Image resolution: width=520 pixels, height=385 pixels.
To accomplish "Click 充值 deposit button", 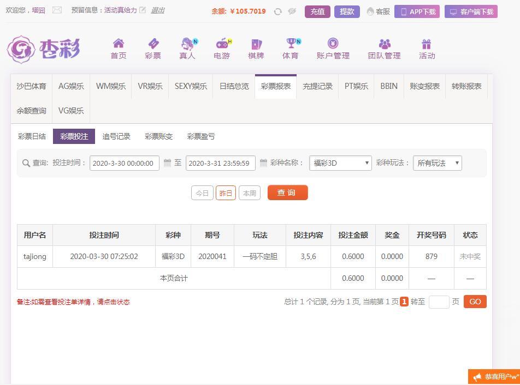I will coord(317,11).
